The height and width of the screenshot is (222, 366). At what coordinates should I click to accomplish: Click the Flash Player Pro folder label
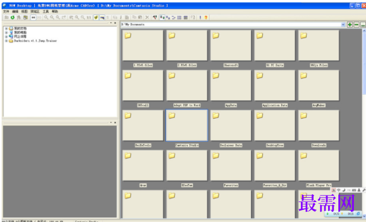tap(318, 185)
